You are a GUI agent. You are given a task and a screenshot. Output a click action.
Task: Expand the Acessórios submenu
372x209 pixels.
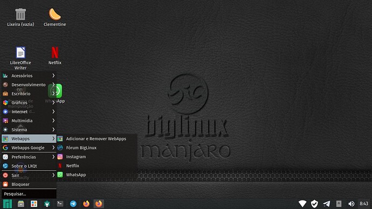pos(29,75)
